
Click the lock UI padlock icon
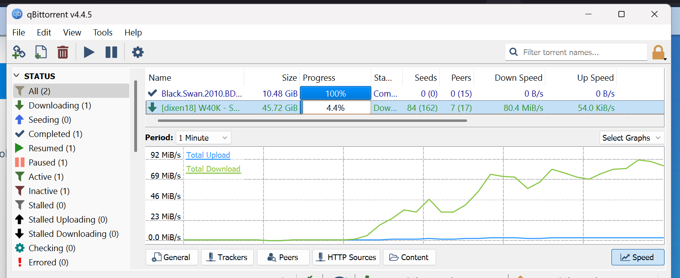pos(658,52)
